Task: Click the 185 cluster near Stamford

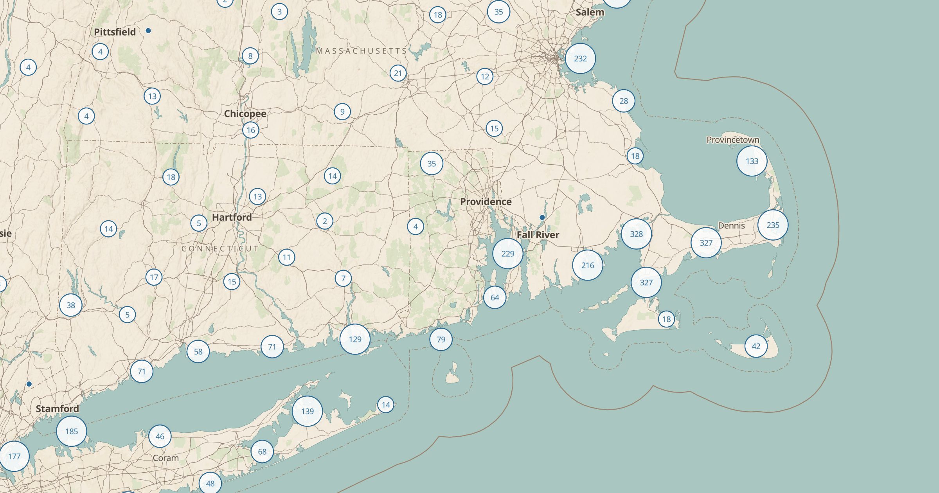Action: tap(72, 431)
